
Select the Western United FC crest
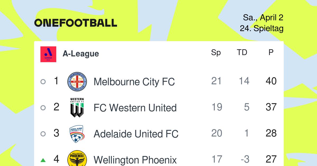tap(77, 108)
